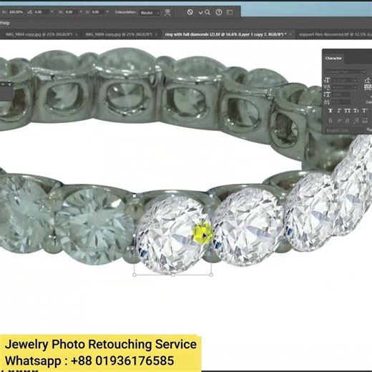Click the font size value field
The height and width of the screenshot is (372, 372).
(x=342, y=80)
